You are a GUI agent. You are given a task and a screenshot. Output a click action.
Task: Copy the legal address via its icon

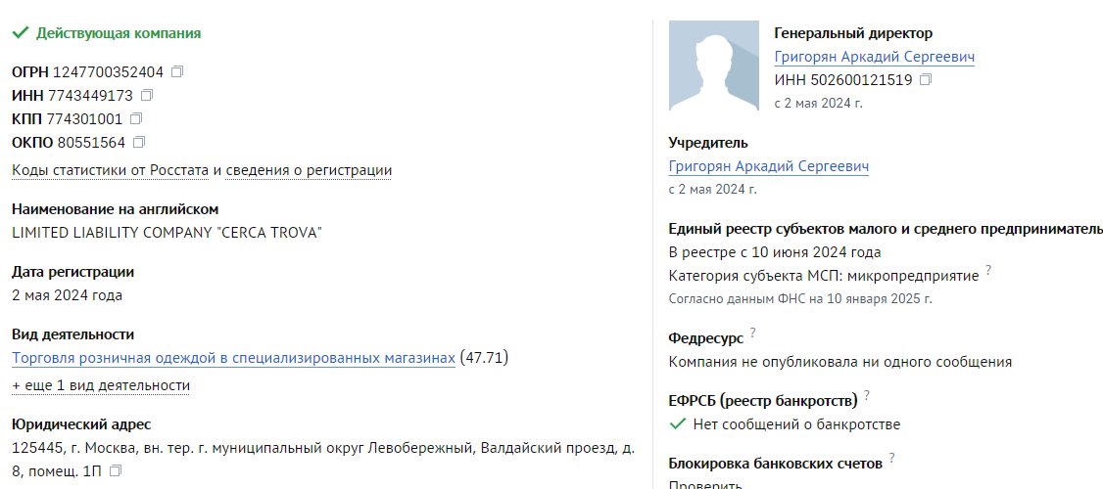coord(116,470)
